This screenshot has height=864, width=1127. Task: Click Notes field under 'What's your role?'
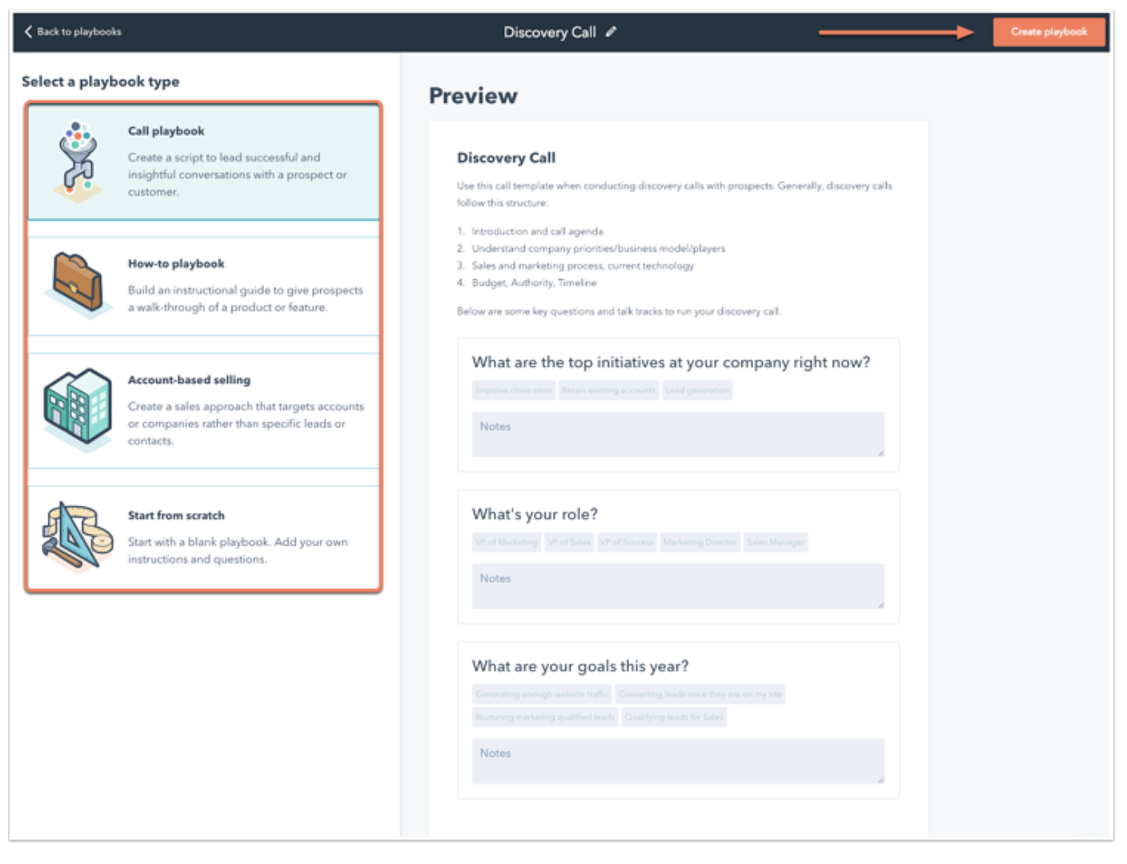click(x=677, y=586)
